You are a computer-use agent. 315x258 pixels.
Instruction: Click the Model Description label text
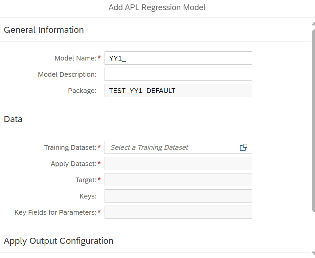(67, 74)
